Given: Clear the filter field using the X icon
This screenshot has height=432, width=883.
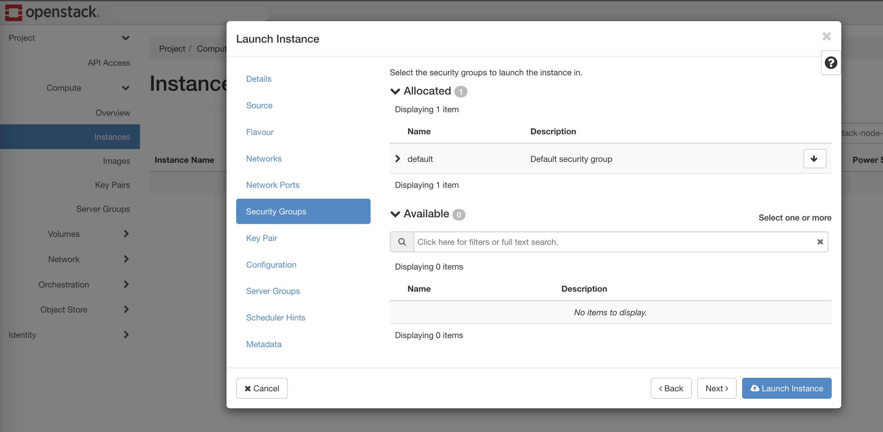Looking at the screenshot, I should [820, 242].
